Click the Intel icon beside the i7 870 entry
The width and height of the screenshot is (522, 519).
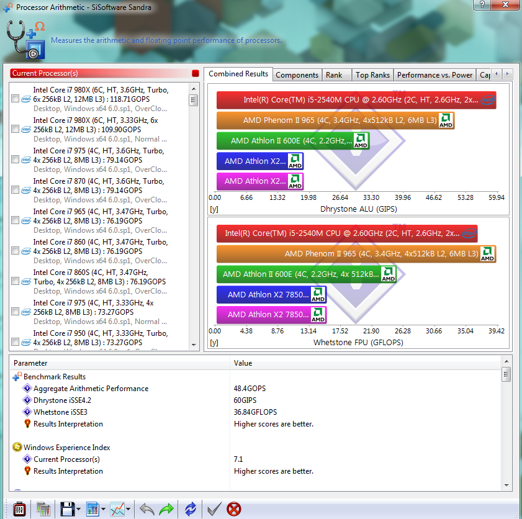[x=26, y=190]
